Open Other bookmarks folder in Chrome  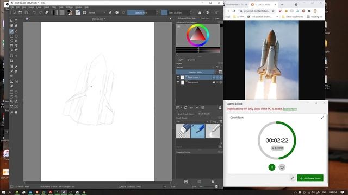click(x=293, y=17)
